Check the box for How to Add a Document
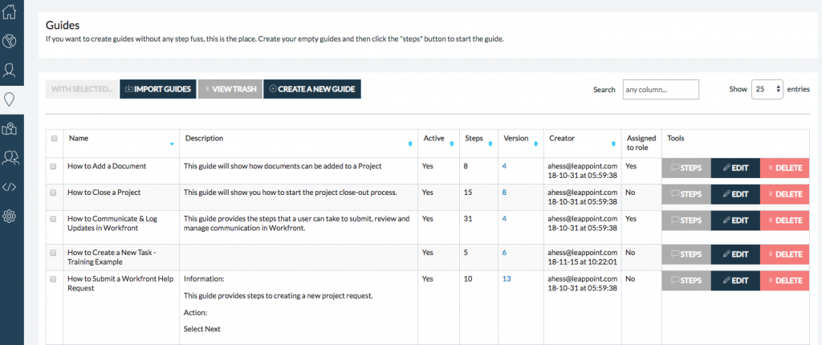This screenshot has height=345, width=822. (x=55, y=166)
